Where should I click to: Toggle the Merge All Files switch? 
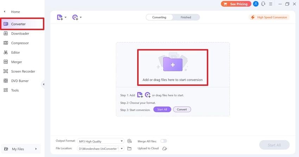pos(164,141)
